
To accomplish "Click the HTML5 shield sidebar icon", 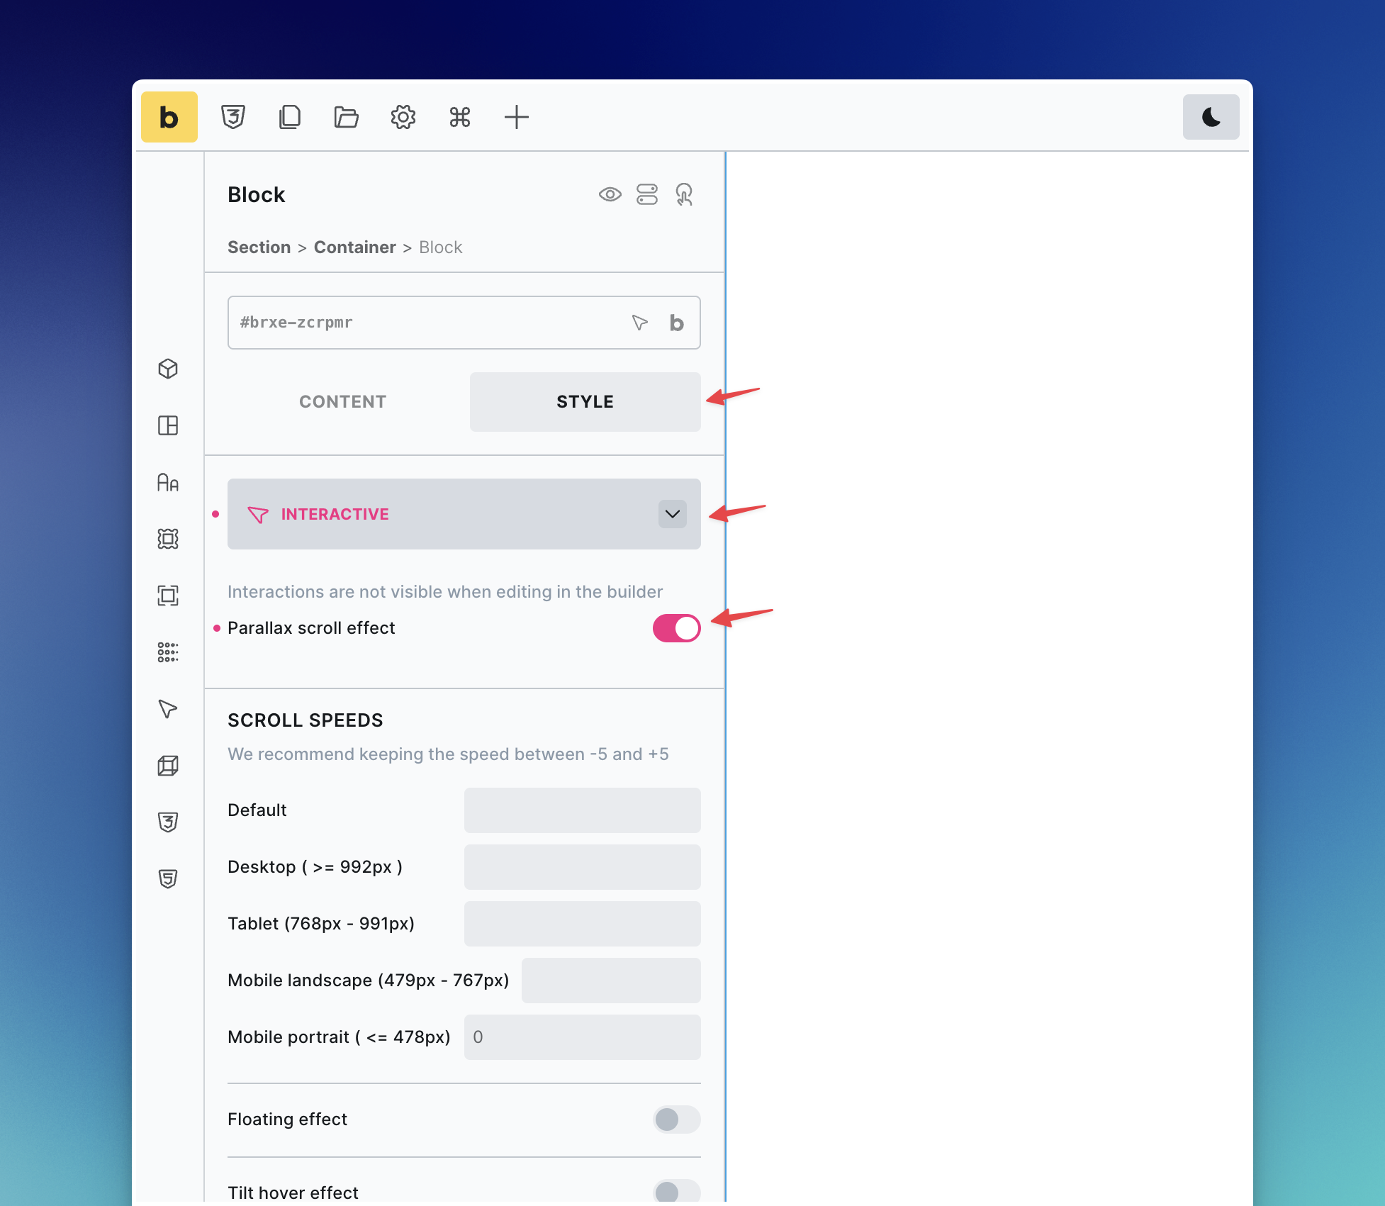I will click(x=168, y=879).
